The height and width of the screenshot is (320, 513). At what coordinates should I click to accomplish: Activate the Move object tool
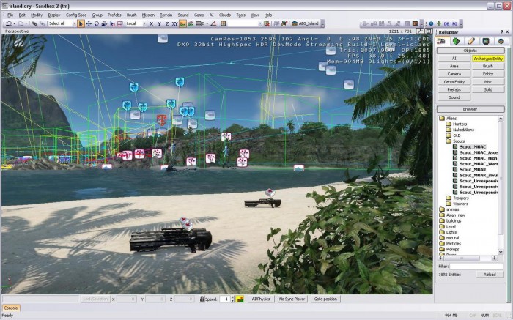(x=89, y=23)
